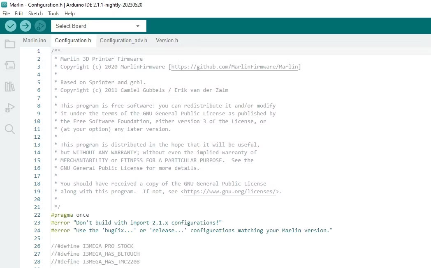Viewport: 431px width, 268px height.
Task: Follow the www.gnu.org/licenses link
Action: (230, 192)
